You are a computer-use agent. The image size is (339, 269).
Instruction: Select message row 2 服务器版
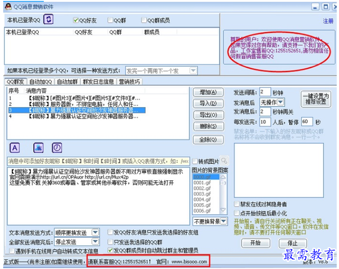(77, 104)
